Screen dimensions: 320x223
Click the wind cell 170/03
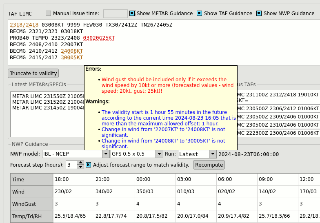[309, 192]
